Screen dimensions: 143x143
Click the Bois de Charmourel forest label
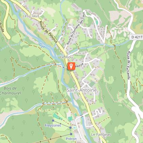[10, 91]
